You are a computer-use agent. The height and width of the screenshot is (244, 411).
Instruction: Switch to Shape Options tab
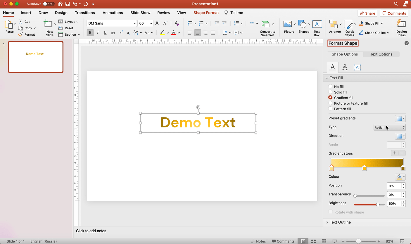[x=345, y=54]
